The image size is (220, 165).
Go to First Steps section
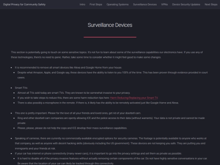[96, 4]
